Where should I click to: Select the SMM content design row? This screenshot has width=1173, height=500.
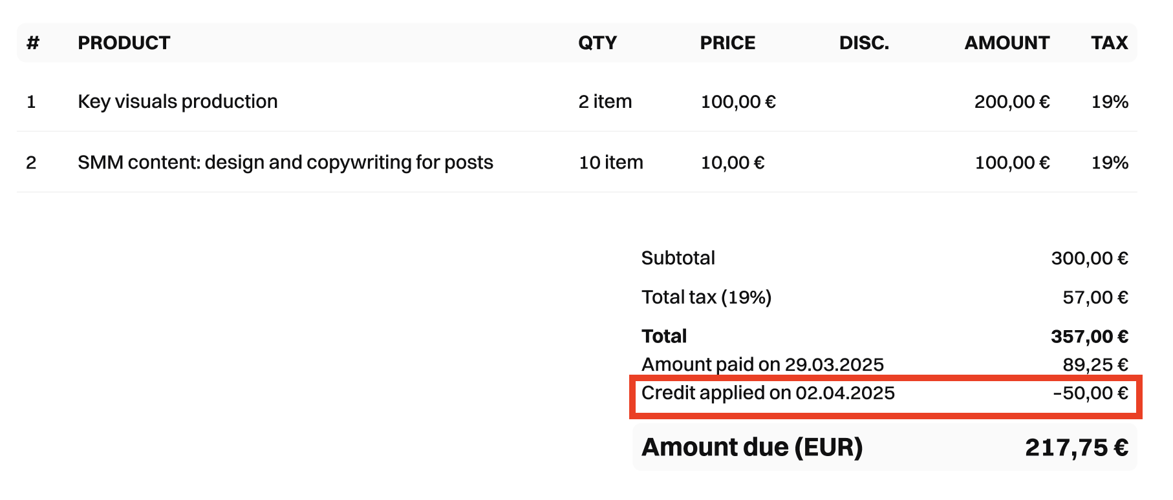(285, 162)
